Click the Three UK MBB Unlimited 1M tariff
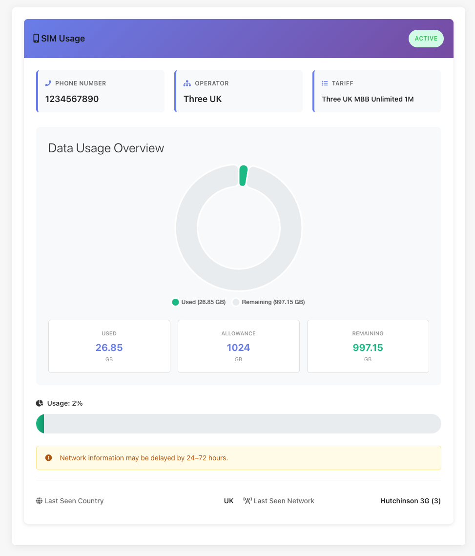 coord(368,99)
